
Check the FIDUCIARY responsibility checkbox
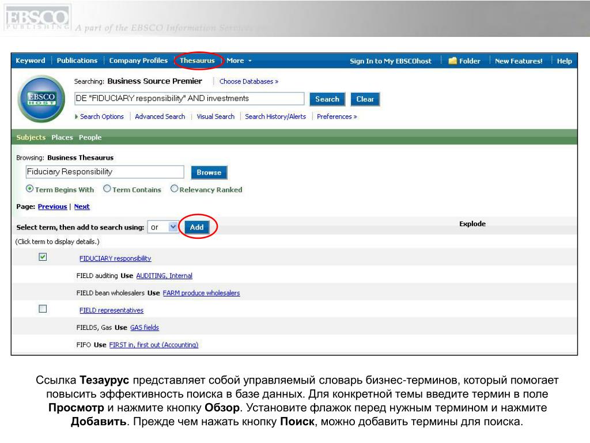(43, 257)
